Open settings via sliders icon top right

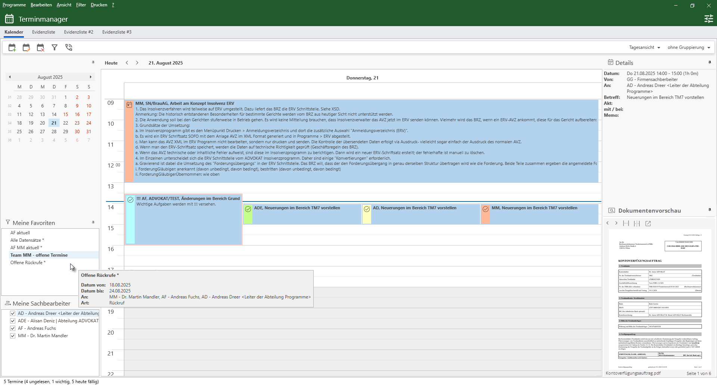point(709,18)
